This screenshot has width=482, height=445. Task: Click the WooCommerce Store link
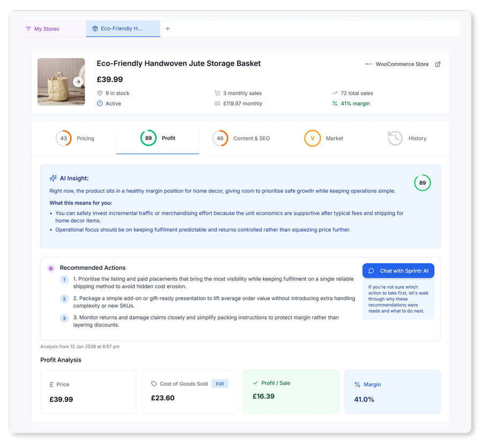[x=402, y=64]
